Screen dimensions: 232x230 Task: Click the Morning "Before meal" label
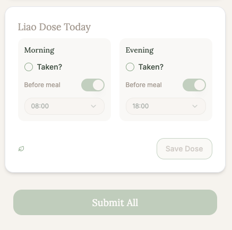[x=42, y=85]
